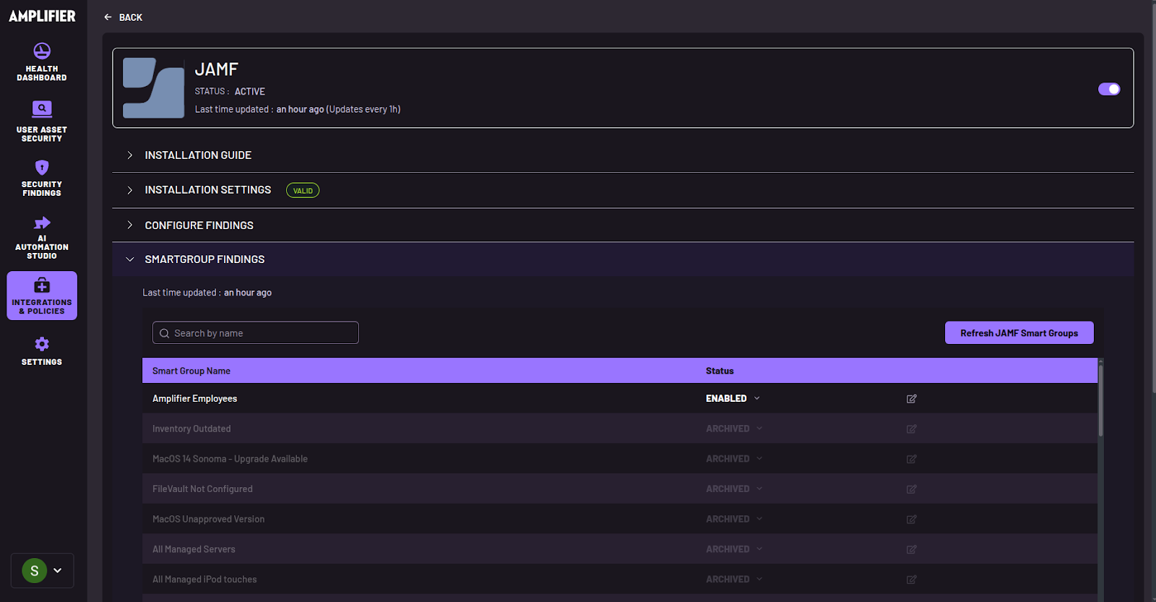Open Settings gear in sidebar
1156x602 pixels.
pos(42,344)
